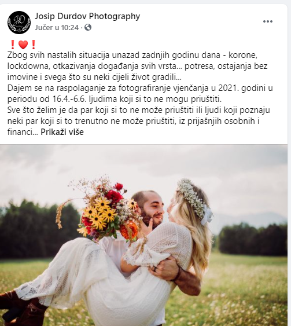Click paragraph starting with Sve što želim
The height and width of the screenshot is (326, 291).
coord(138,121)
